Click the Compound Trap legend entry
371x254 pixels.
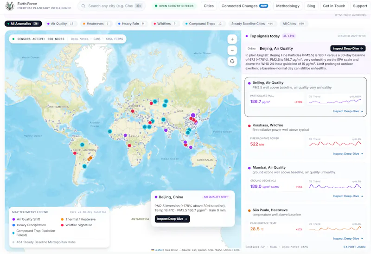pyautogui.click(x=33, y=233)
